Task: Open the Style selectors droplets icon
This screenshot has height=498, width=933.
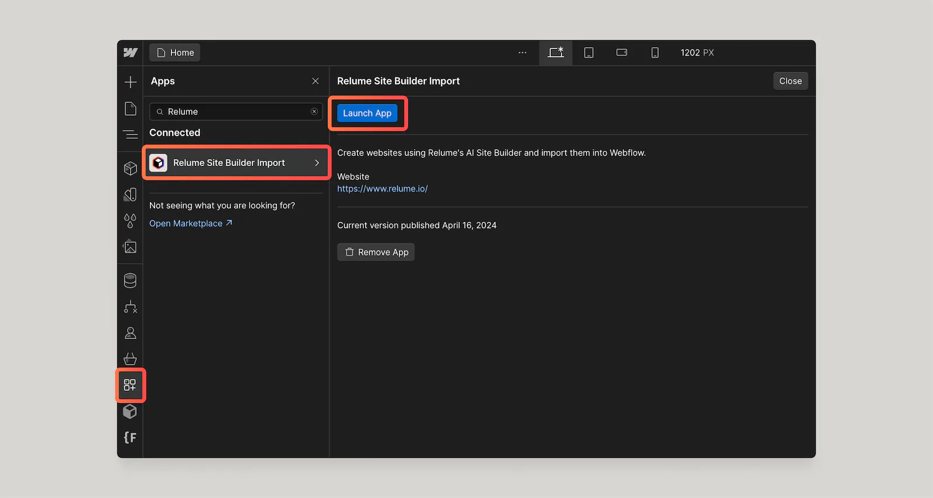Action: coord(131,221)
